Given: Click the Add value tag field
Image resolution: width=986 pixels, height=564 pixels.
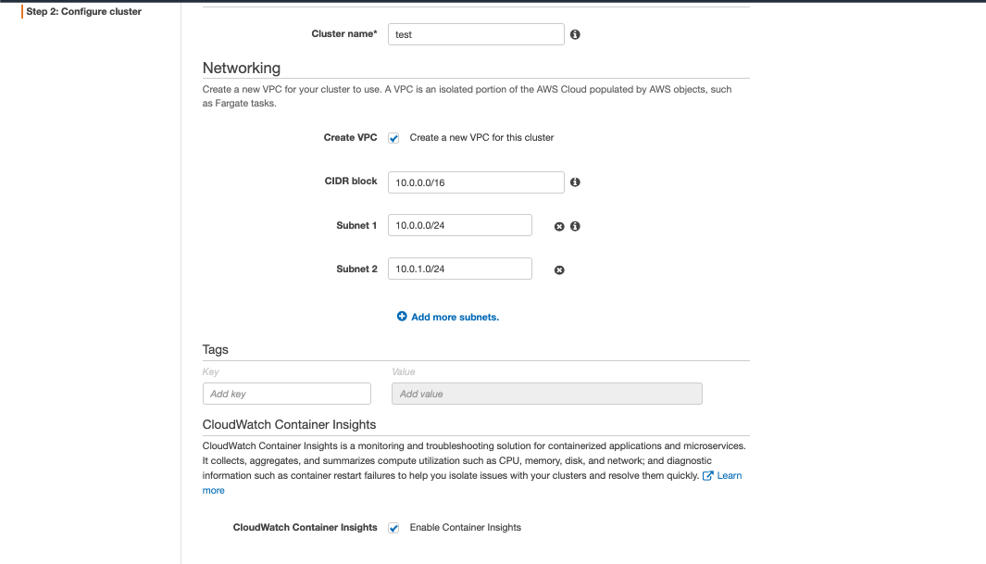Looking at the screenshot, I should click(547, 394).
